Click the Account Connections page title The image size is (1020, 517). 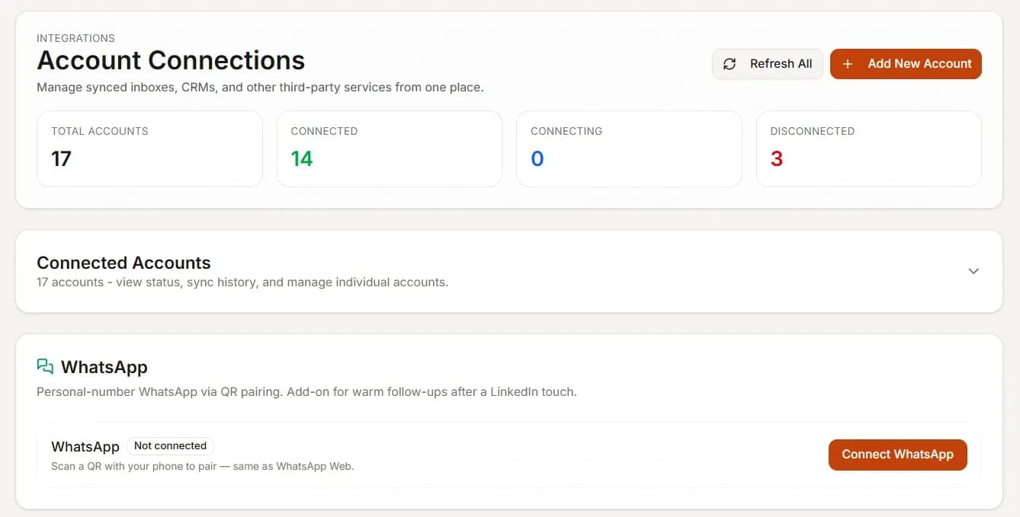pos(171,60)
